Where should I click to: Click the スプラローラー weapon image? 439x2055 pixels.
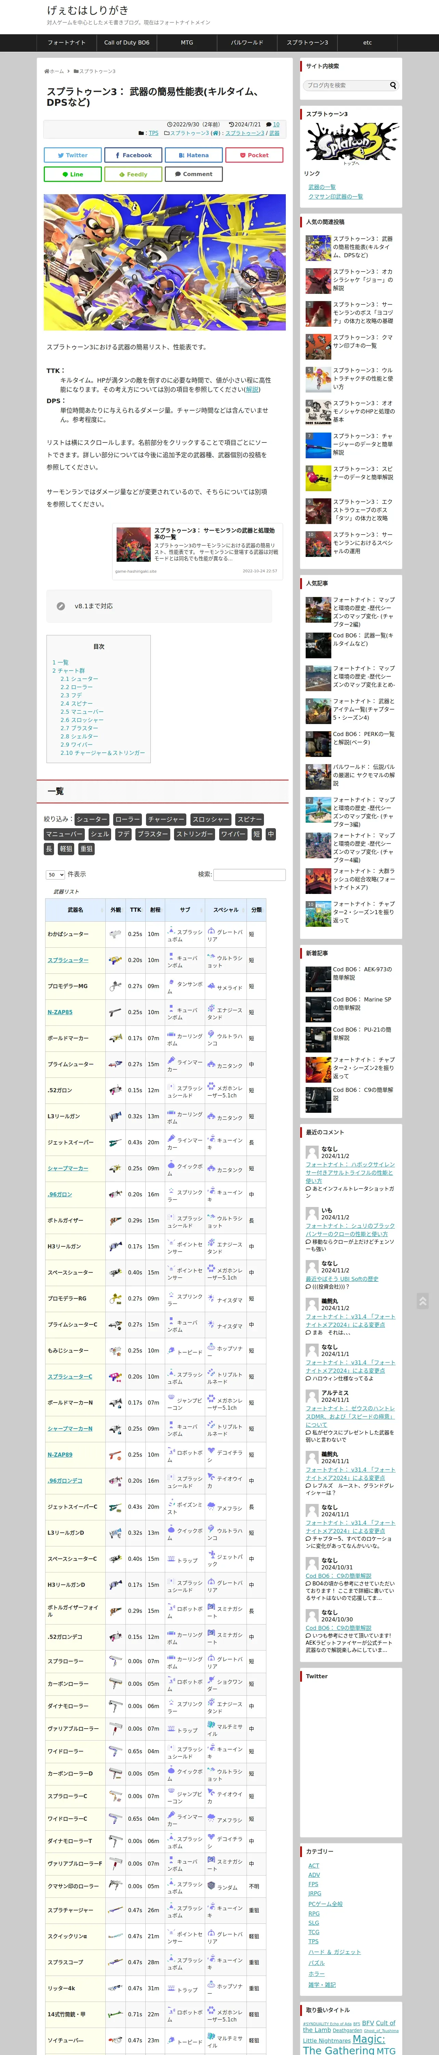click(x=116, y=1661)
